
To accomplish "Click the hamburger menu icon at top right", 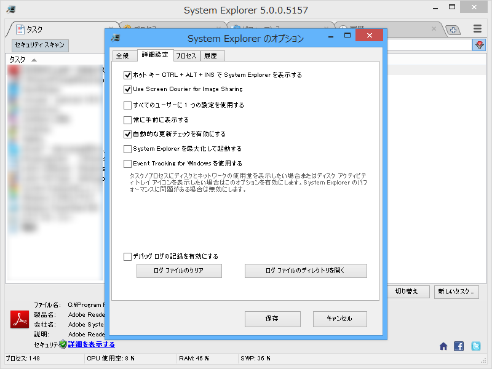I will point(477,28).
